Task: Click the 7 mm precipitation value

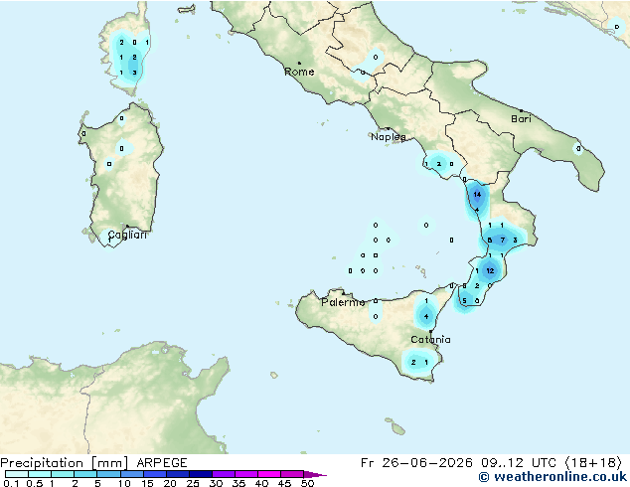Action: pos(502,241)
